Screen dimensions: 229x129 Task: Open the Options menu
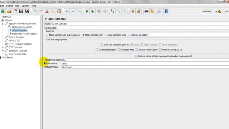point(25,6)
